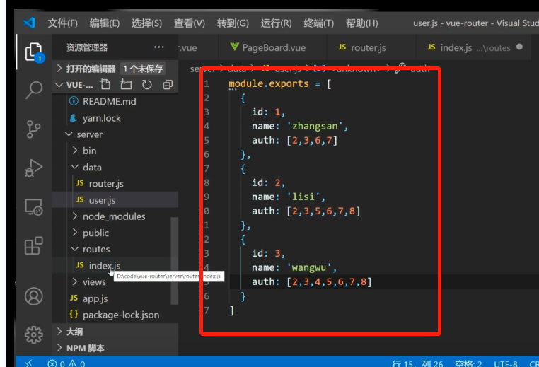This screenshot has width=539, height=367.
Task: Click module.exports on line 1
Action: 269,83
